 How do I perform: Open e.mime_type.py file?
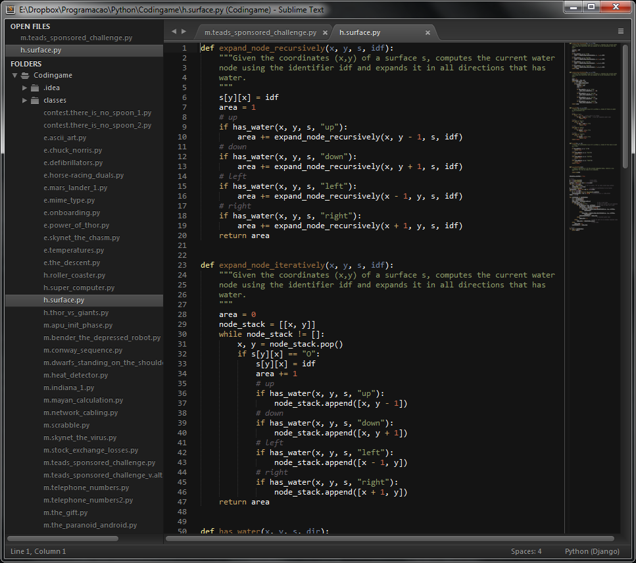69,201
